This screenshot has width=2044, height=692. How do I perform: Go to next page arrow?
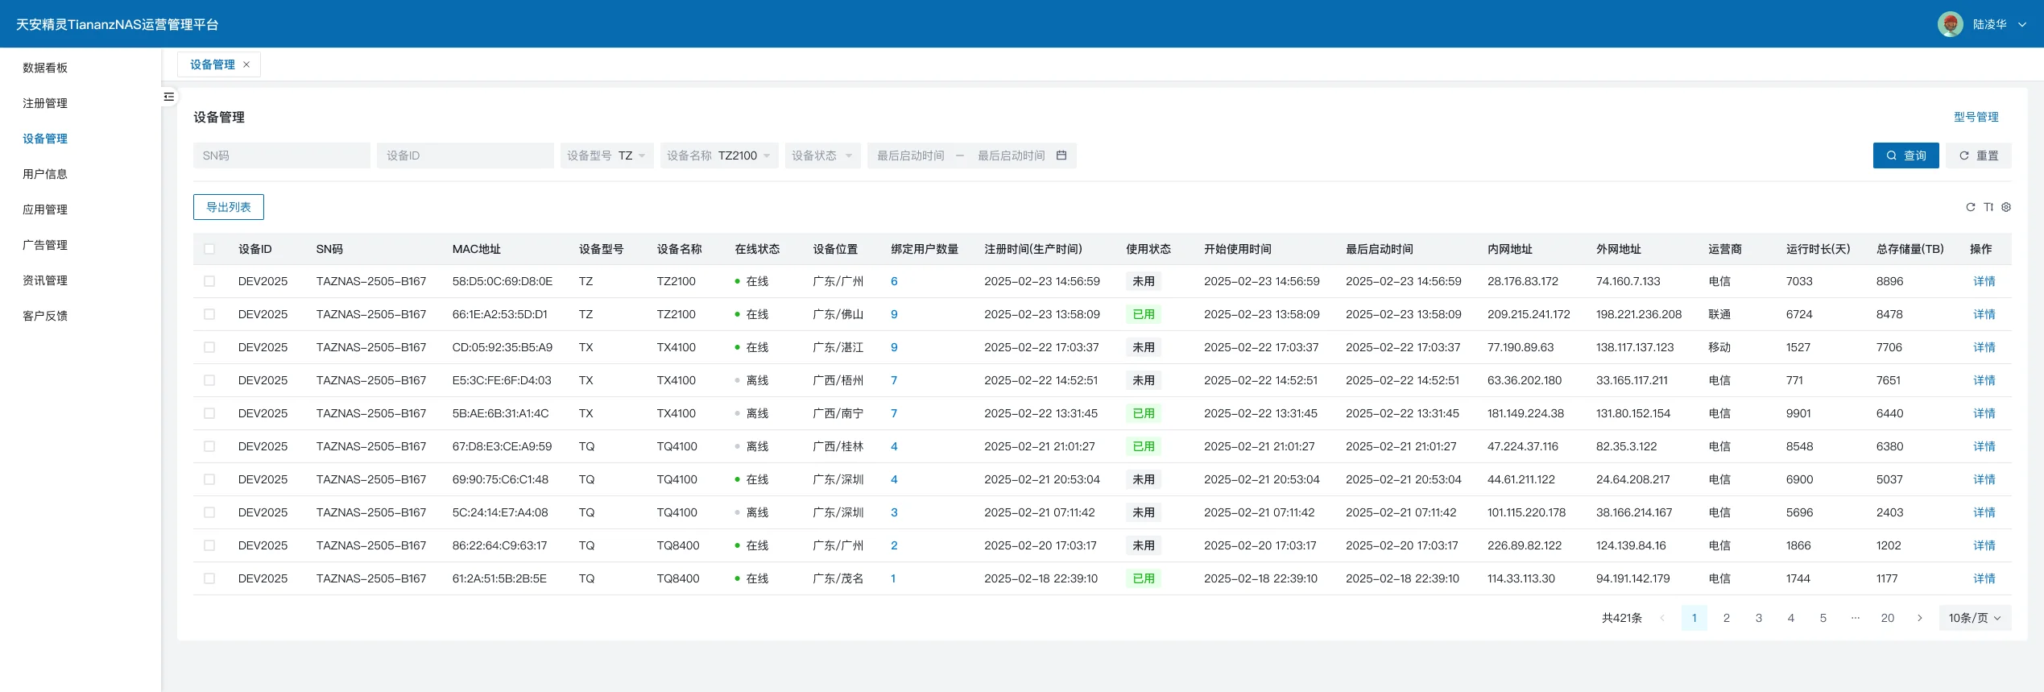tap(1920, 618)
